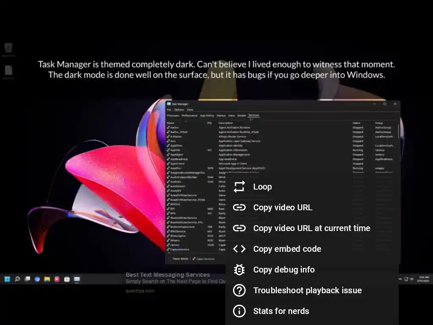Click the volume icon in the system tray

[x=411, y=279]
